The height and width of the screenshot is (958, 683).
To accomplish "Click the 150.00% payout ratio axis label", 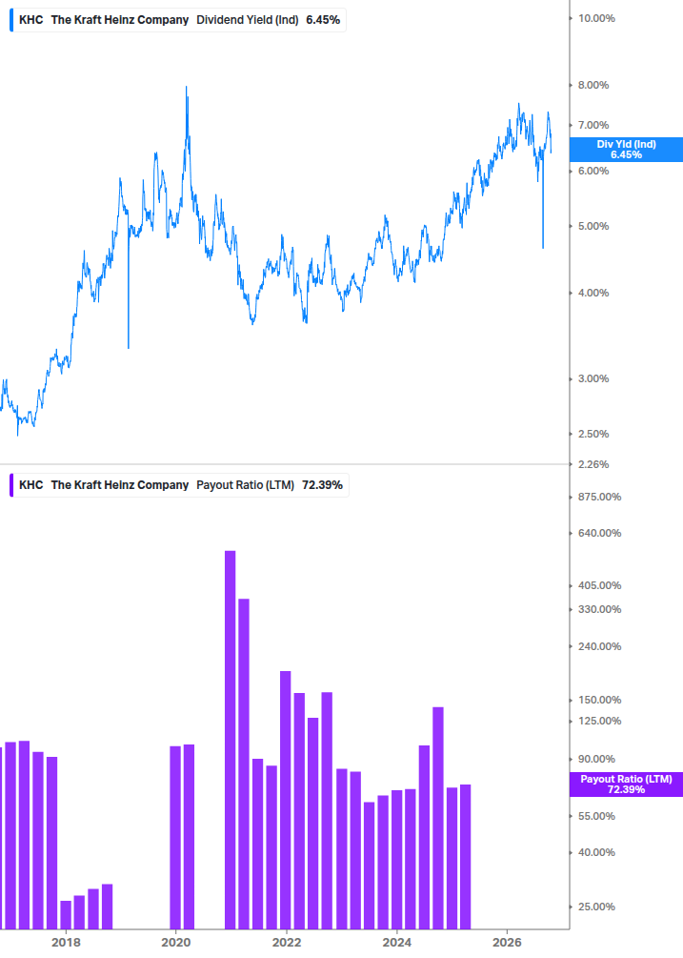I will 599,700.
